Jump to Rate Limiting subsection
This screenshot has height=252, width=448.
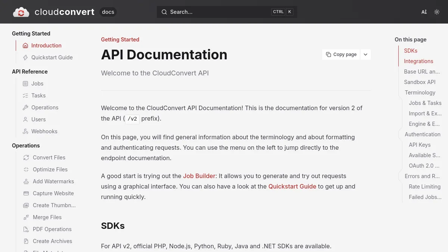pos(424,187)
